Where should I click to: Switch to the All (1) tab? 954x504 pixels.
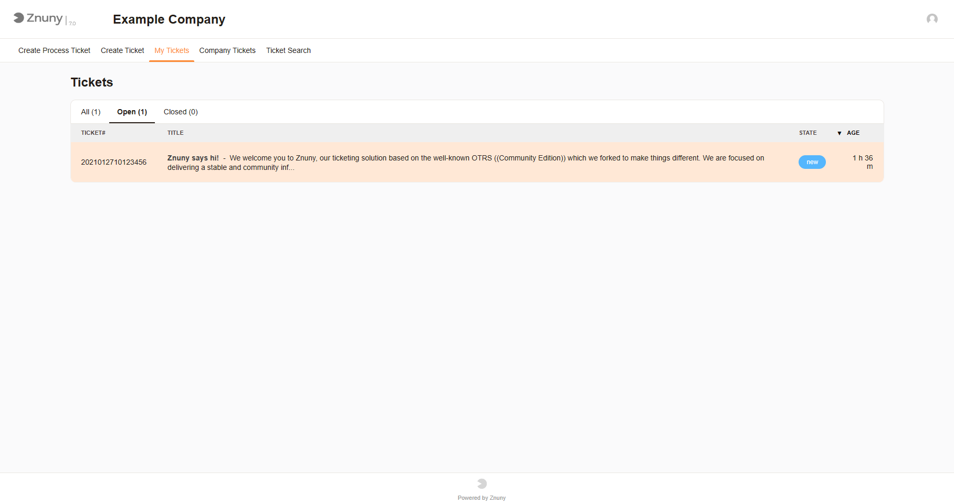(90, 112)
